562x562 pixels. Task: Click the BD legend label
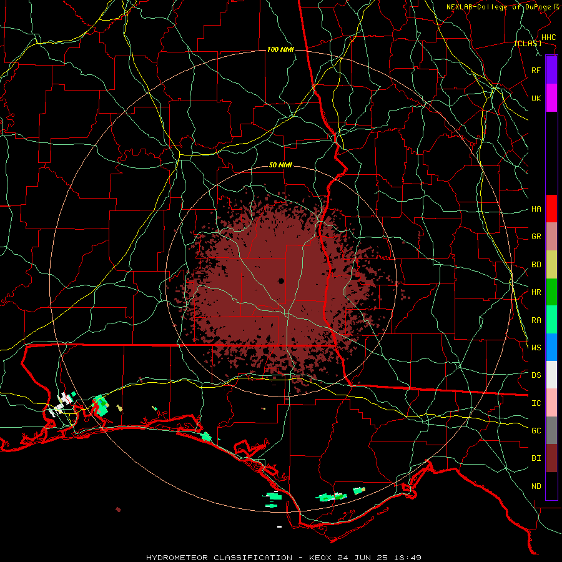[536, 265]
